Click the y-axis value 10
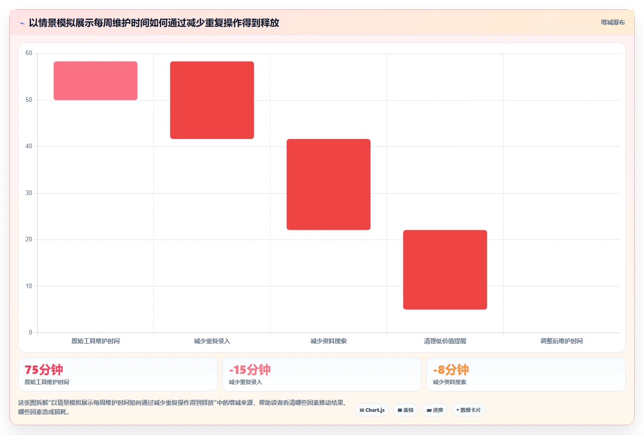 click(x=29, y=286)
